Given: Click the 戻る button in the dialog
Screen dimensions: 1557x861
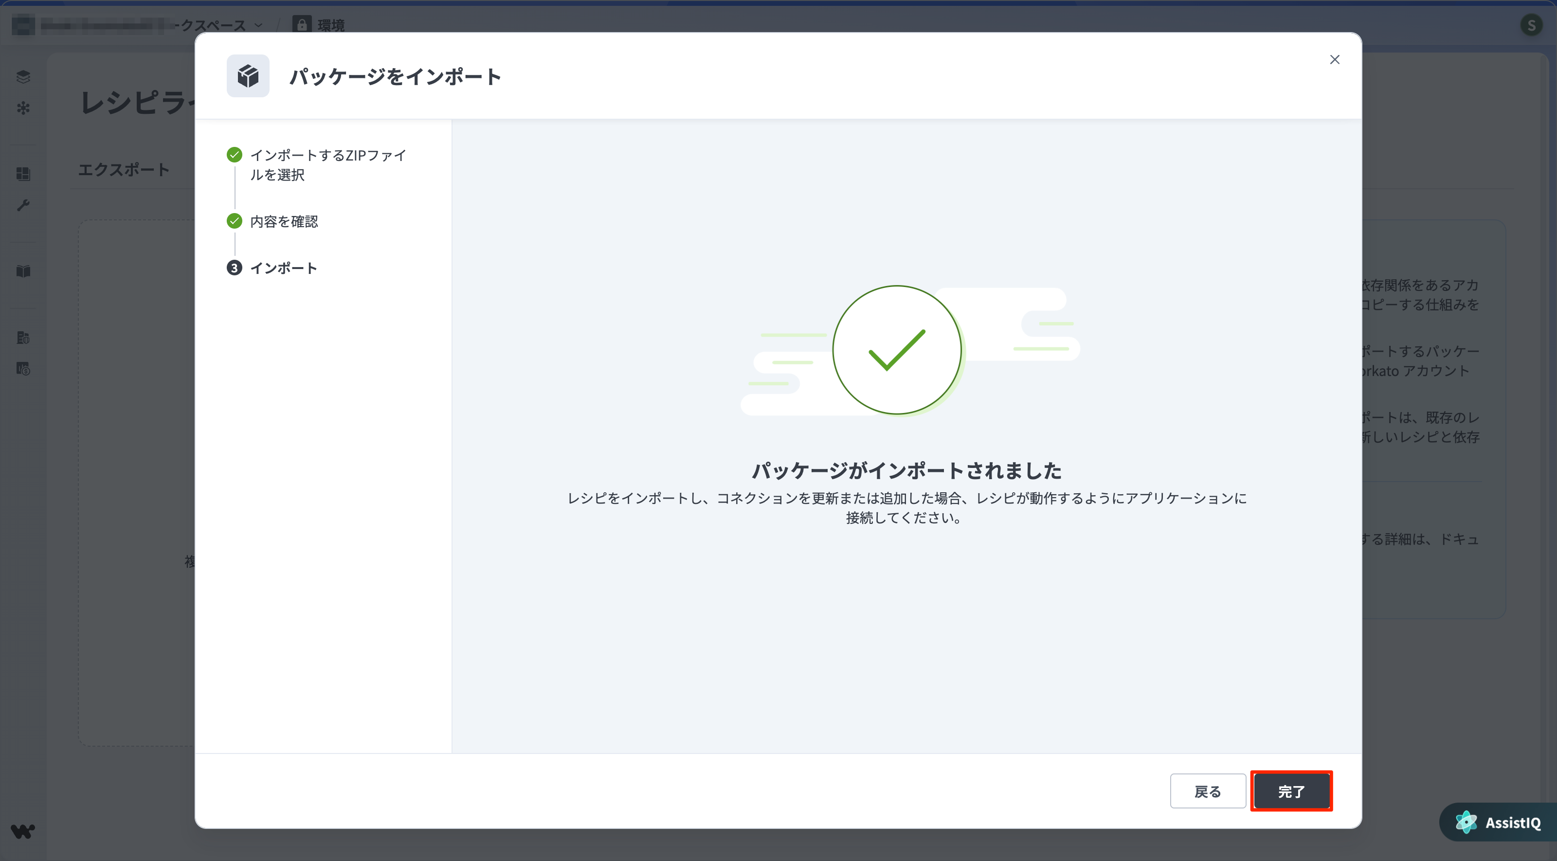Looking at the screenshot, I should point(1208,791).
